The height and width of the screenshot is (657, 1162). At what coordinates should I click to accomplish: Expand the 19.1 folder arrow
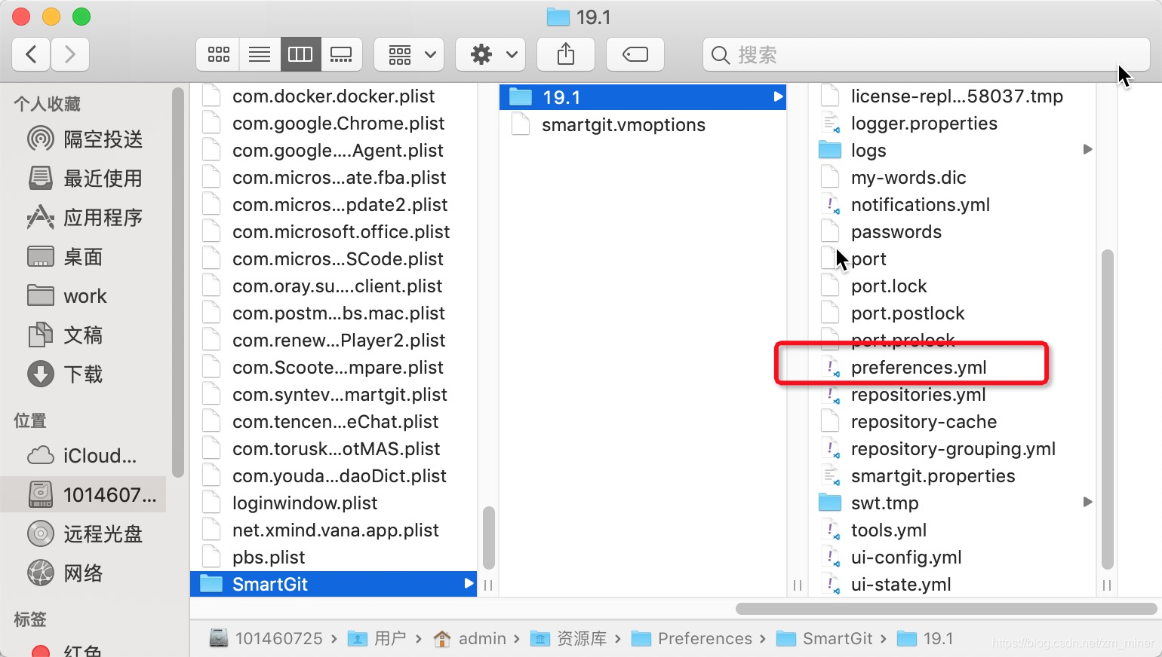click(x=778, y=96)
